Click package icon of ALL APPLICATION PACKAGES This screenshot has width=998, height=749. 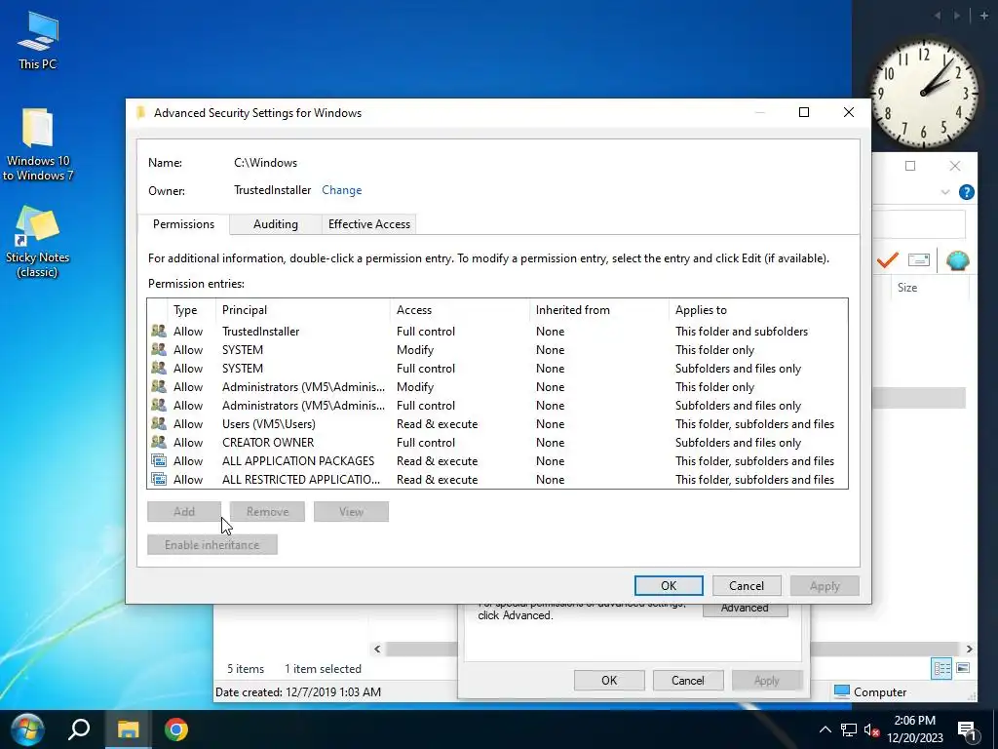pos(159,460)
